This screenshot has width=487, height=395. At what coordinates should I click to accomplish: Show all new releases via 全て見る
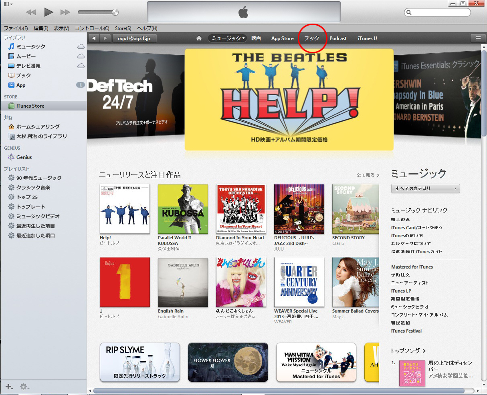coord(368,175)
